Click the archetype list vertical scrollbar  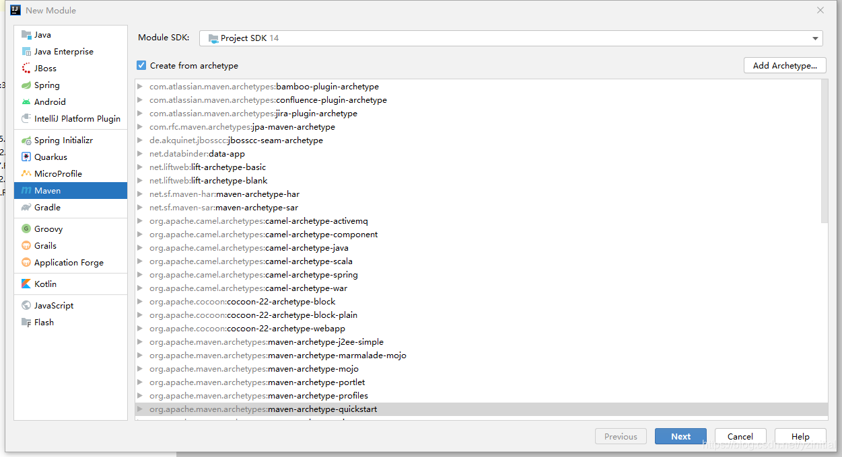point(825,151)
